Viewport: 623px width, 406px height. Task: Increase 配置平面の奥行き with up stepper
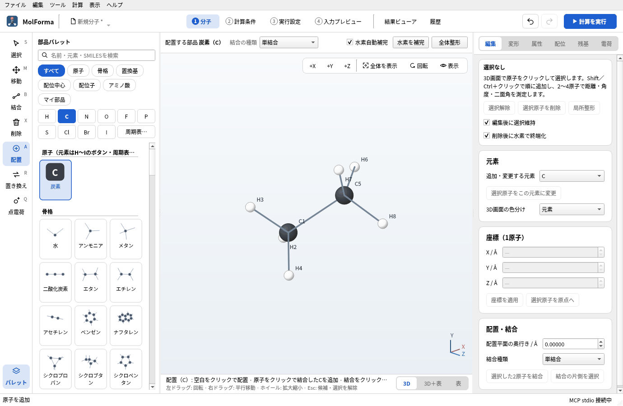click(601, 341)
